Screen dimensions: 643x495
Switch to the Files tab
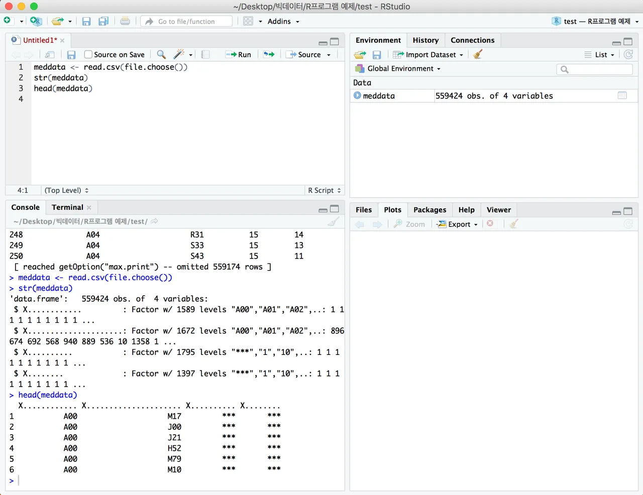364,210
